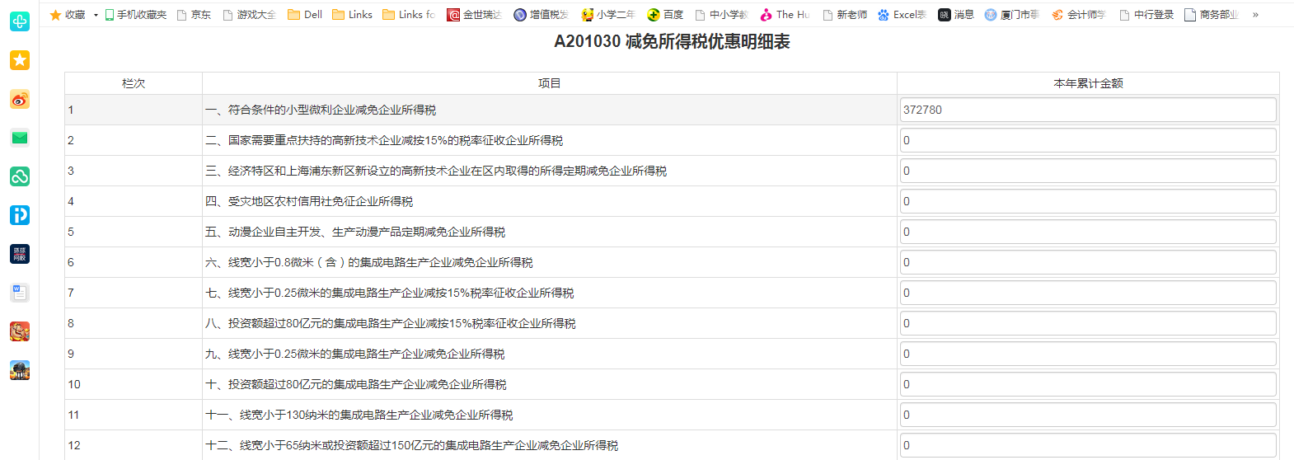Click the amount field containing 372780
This screenshot has height=460, width=1294.
click(x=1088, y=110)
